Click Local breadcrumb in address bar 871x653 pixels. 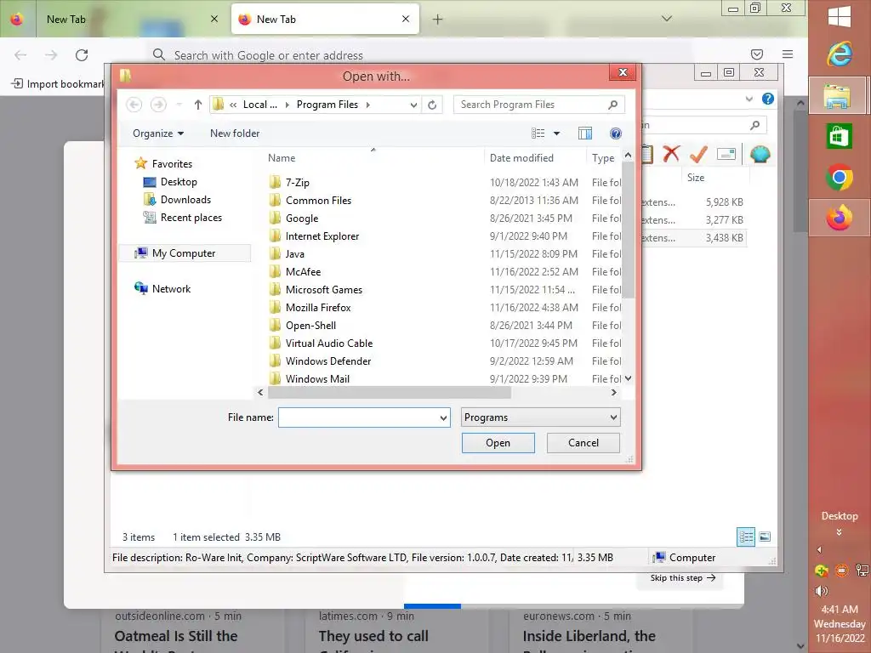[260, 105]
